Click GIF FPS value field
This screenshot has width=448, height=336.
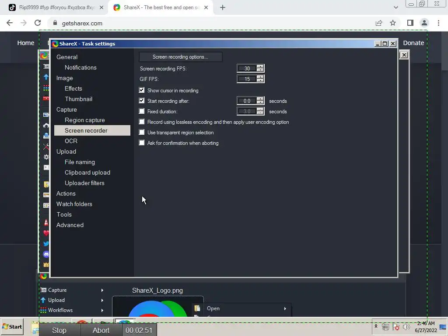pos(247,79)
